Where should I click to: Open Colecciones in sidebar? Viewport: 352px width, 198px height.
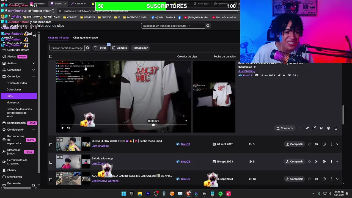(x=14, y=89)
